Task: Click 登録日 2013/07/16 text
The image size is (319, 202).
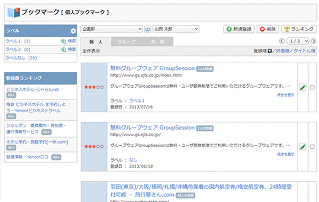Action: tap(131, 107)
